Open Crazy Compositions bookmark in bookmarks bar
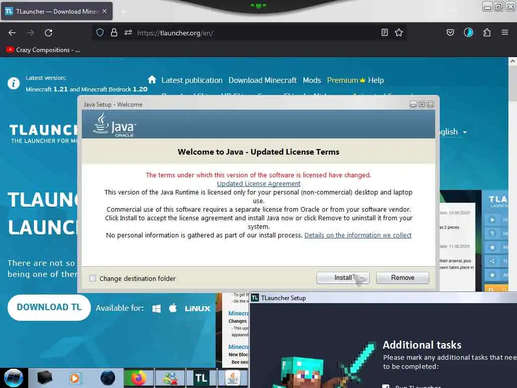Screen dimensions: 517x388 tap(43, 50)
